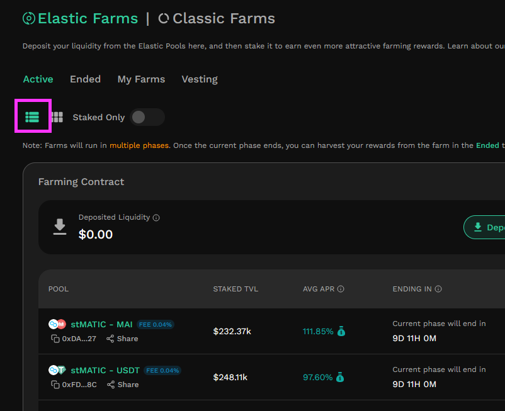Click money bag icon beside 97.60% APR
The image size is (505, 411).
point(340,377)
